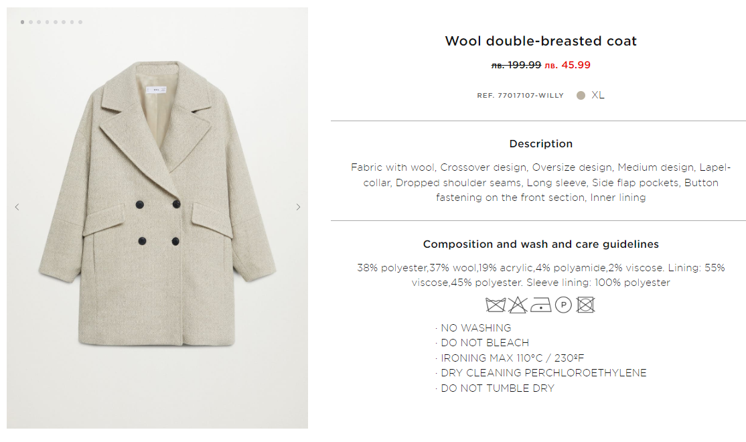
Task: Click the Description section heading
Action: (540, 143)
